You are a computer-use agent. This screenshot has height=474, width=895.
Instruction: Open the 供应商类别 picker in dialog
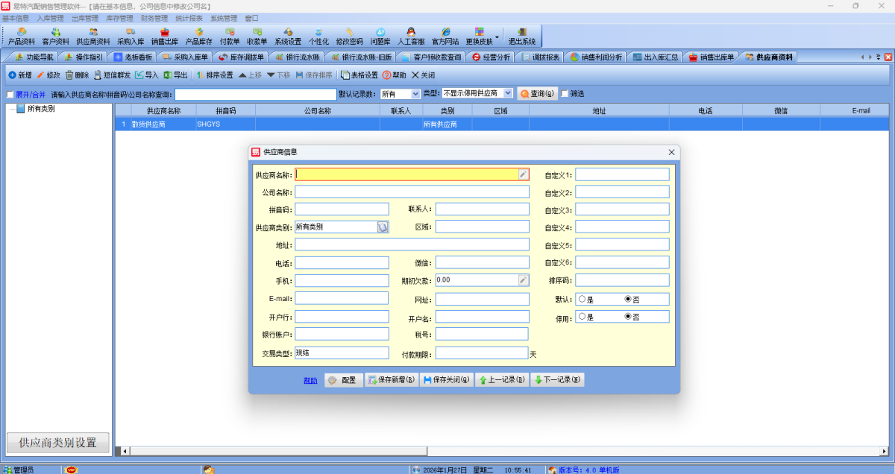(383, 227)
